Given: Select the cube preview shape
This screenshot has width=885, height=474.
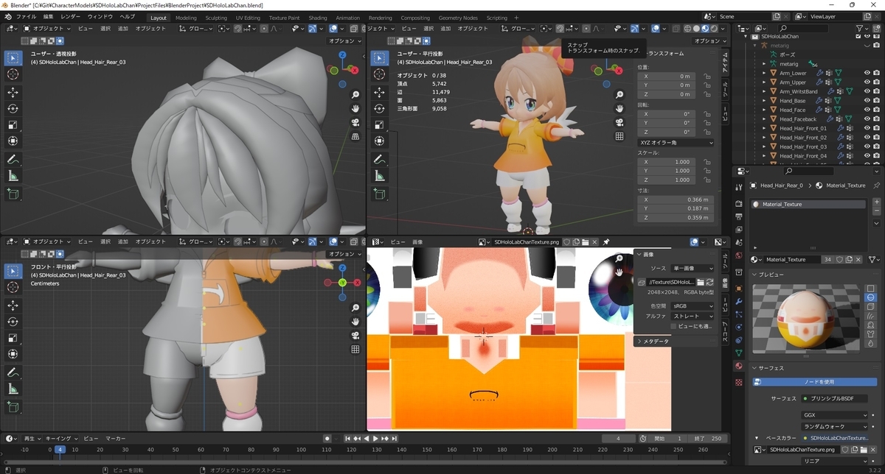Looking at the screenshot, I should [x=871, y=308].
